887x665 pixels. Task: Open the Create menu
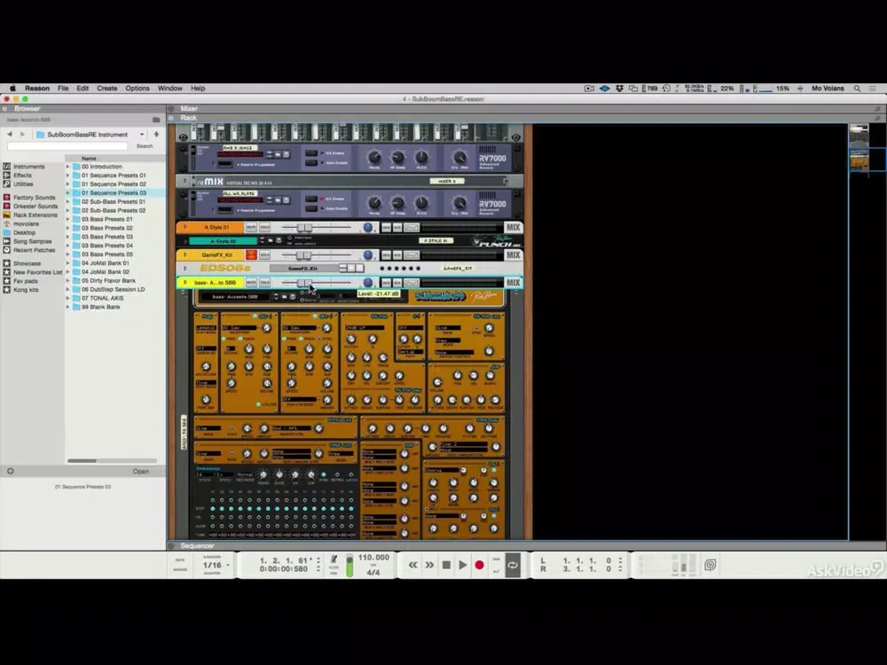click(x=107, y=89)
